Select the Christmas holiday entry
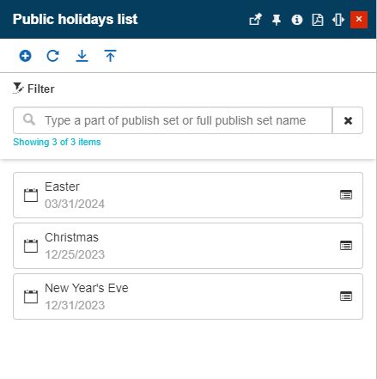The image size is (377, 379). point(188,246)
